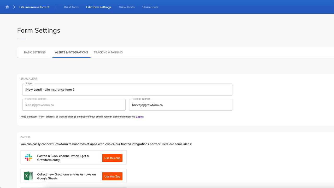Select Edit form settings in top navigation
The image size is (334, 188).
coord(99,7)
